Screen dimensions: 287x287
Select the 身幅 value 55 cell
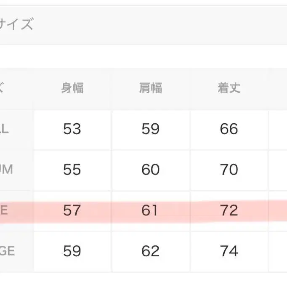point(72,170)
